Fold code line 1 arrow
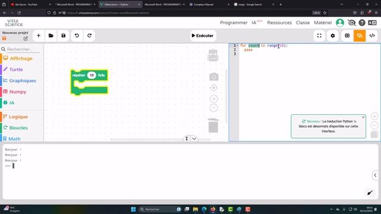 click(x=238, y=46)
